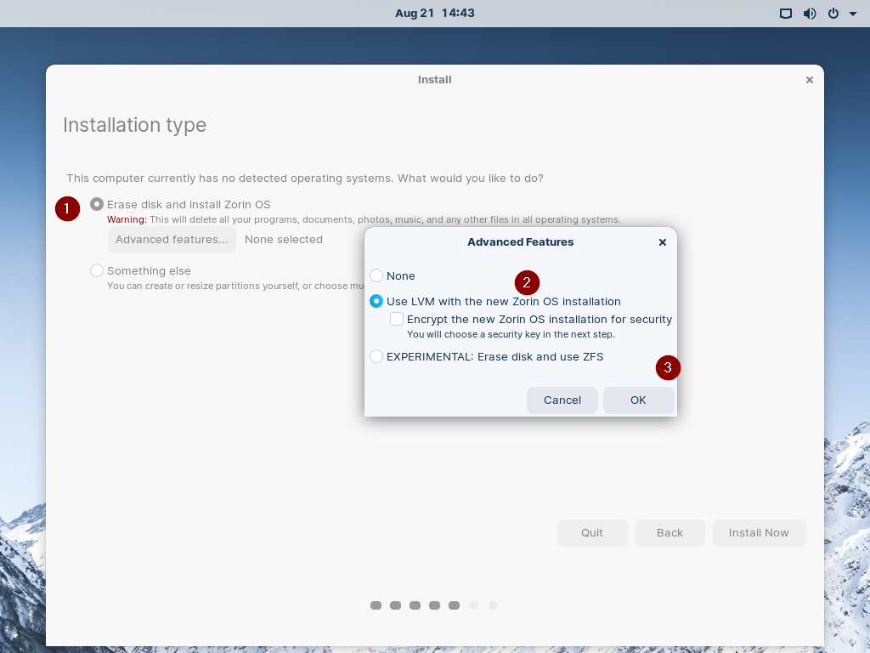Open the clock showing Aug 21 14:43
This screenshot has width=870, height=653.
pos(434,14)
